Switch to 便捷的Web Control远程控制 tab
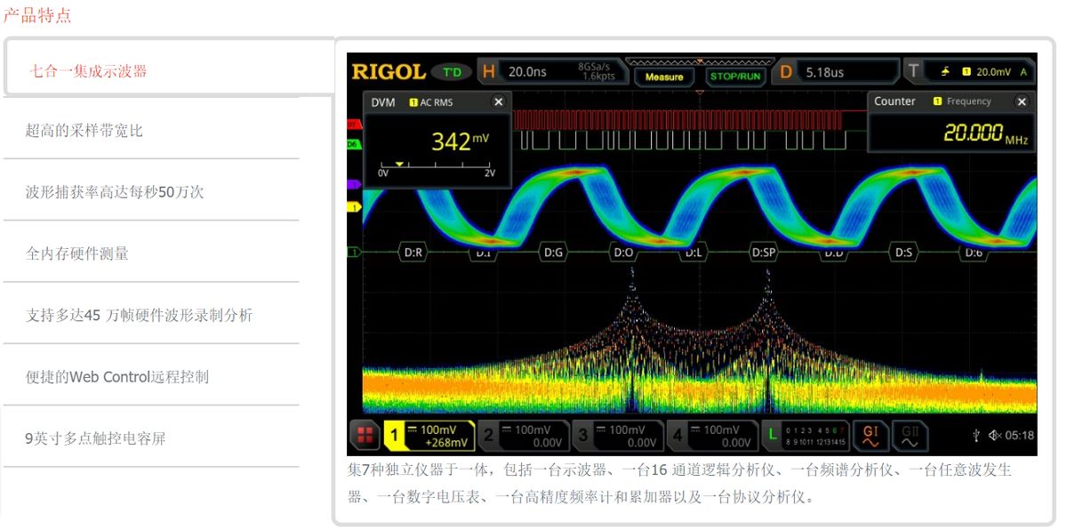Viewport: 1067px width, 530px height. [x=116, y=376]
